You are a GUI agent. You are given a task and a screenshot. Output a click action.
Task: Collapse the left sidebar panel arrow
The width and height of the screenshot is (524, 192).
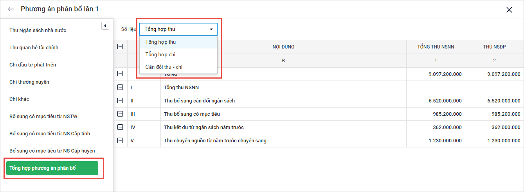[x=105, y=26]
